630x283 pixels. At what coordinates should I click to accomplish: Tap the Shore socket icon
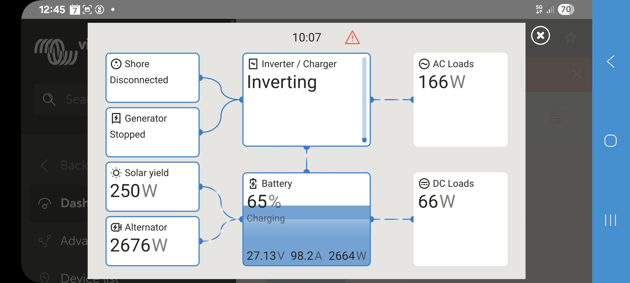[116, 64]
